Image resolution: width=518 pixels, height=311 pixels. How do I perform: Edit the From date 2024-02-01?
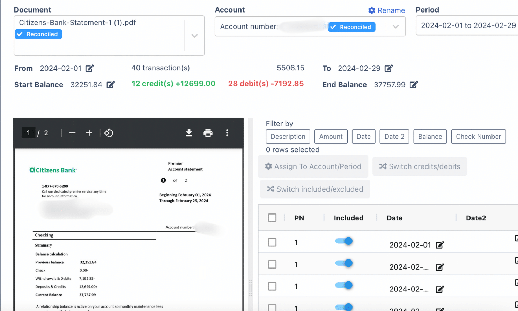(90, 68)
